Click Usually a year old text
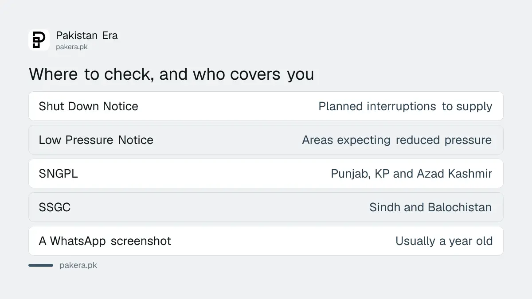 (x=444, y=241)
